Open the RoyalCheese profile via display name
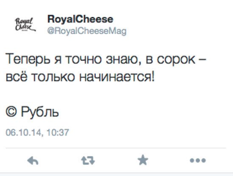This screenshot has width=233, height=176. coord(80,19)
